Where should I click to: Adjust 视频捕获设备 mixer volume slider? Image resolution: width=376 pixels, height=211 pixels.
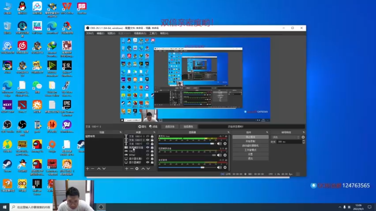[187, 155]
